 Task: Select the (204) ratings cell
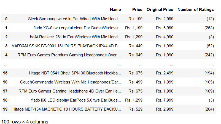209,109
